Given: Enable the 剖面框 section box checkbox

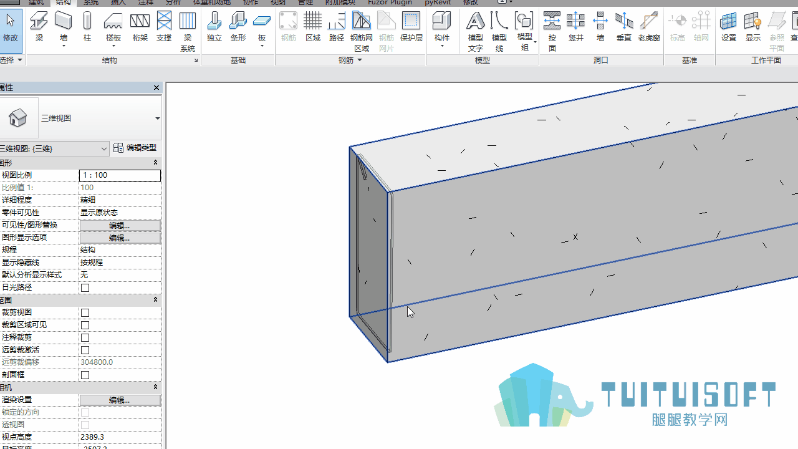Looking at the screenshot, I should click(85, 375).
